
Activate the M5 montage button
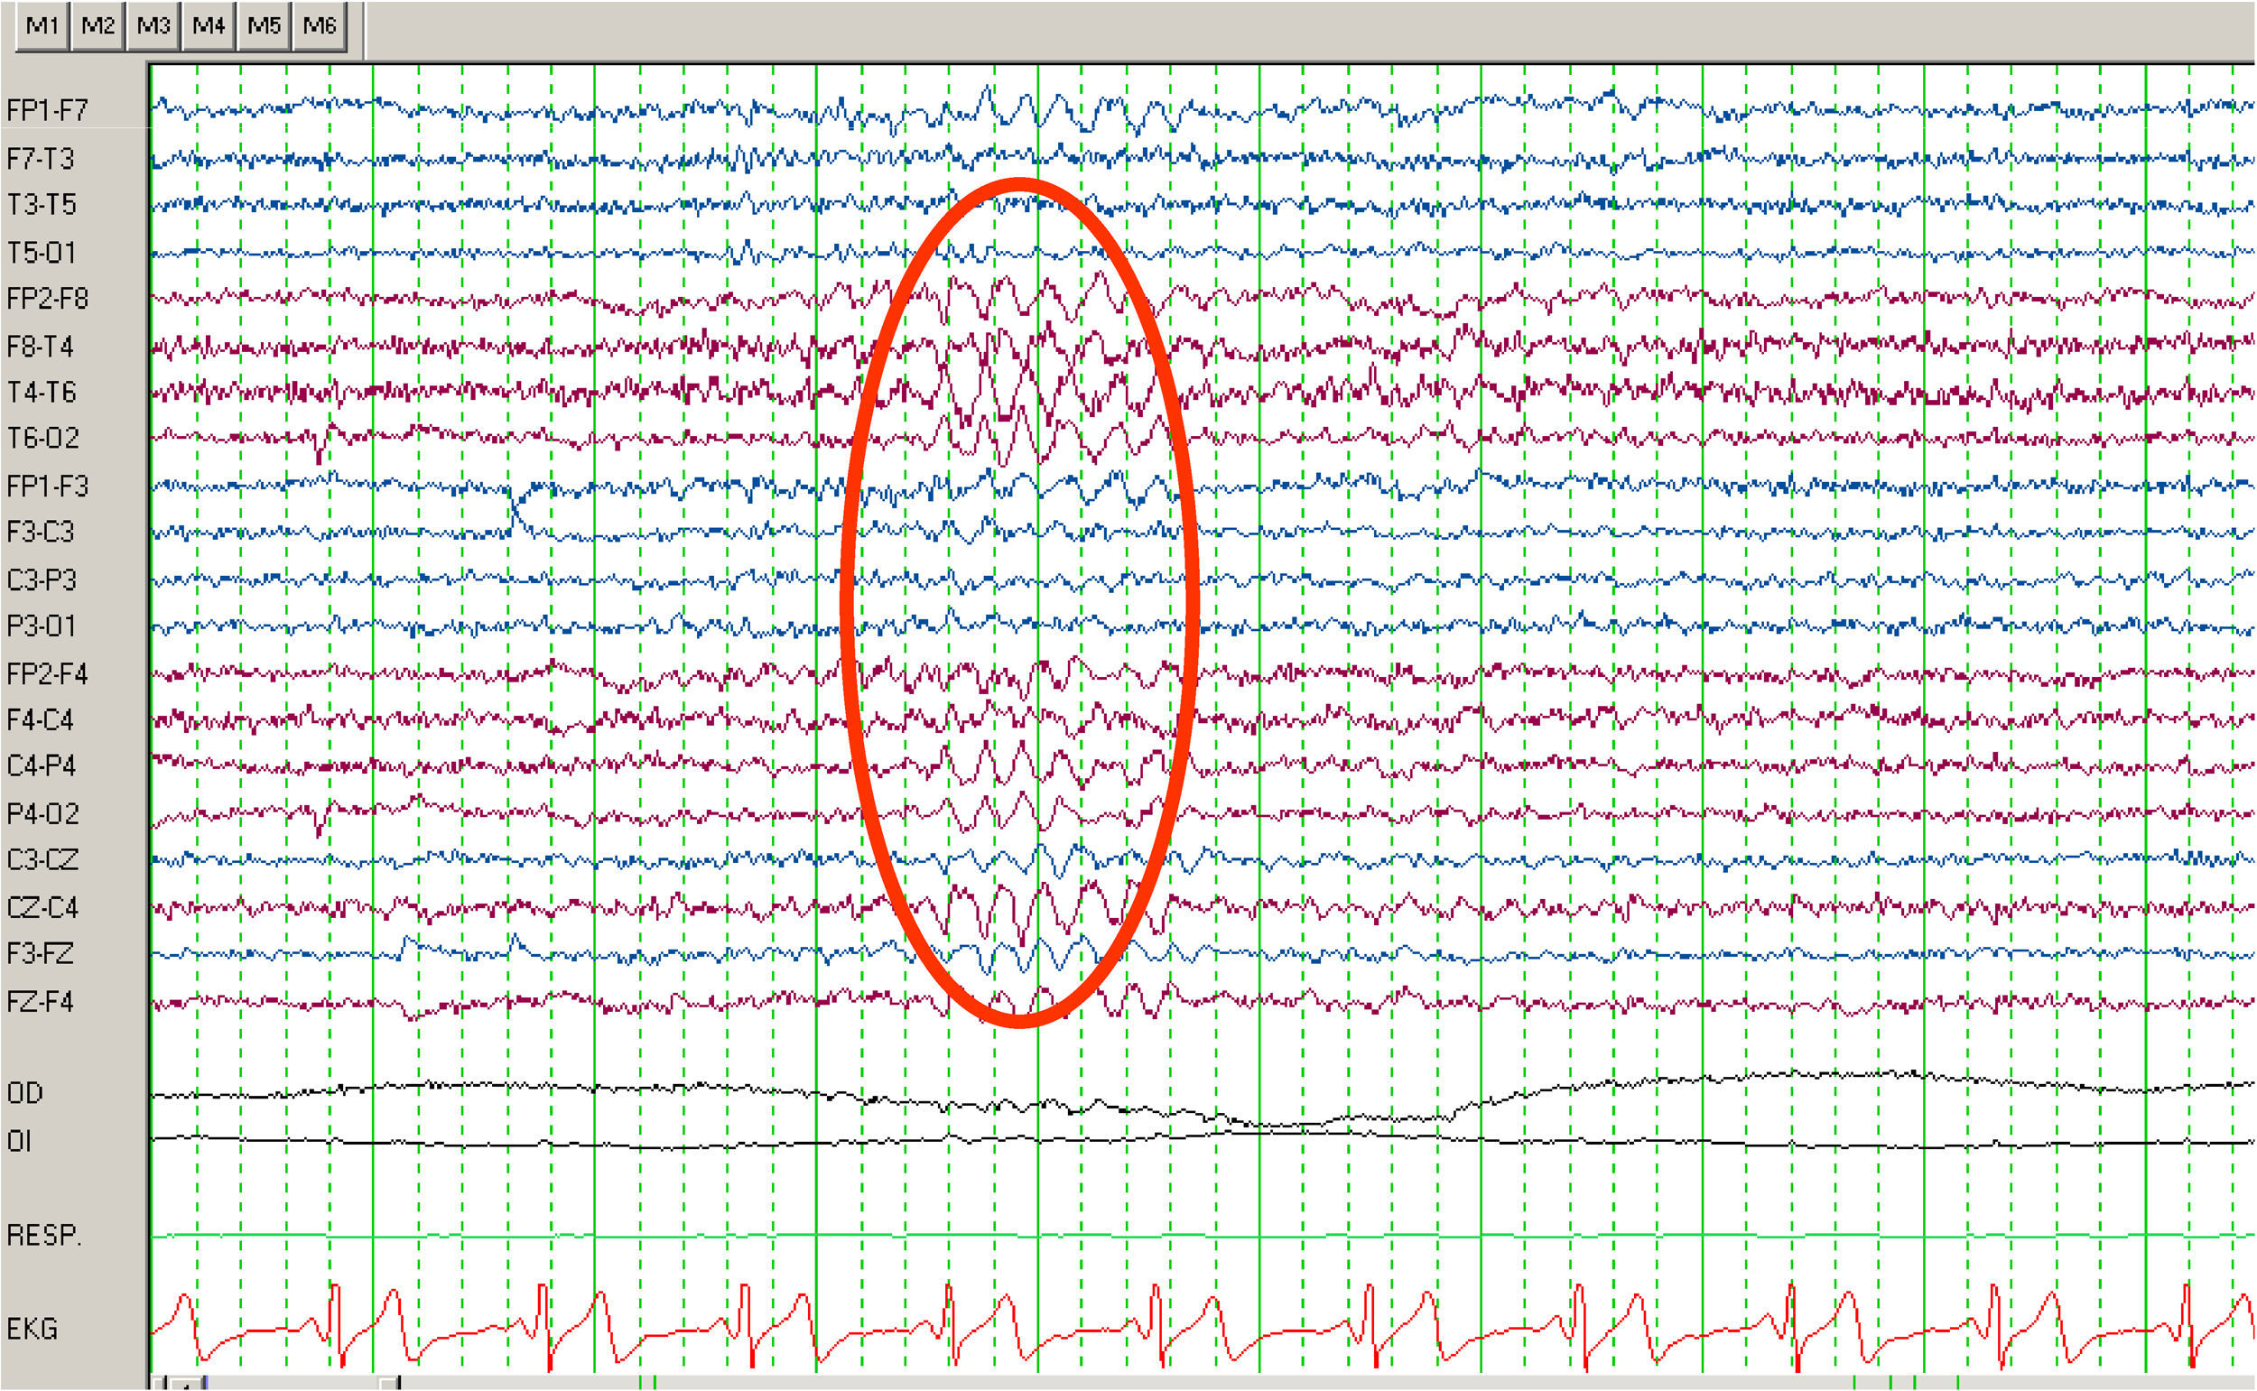pos(264,26)
